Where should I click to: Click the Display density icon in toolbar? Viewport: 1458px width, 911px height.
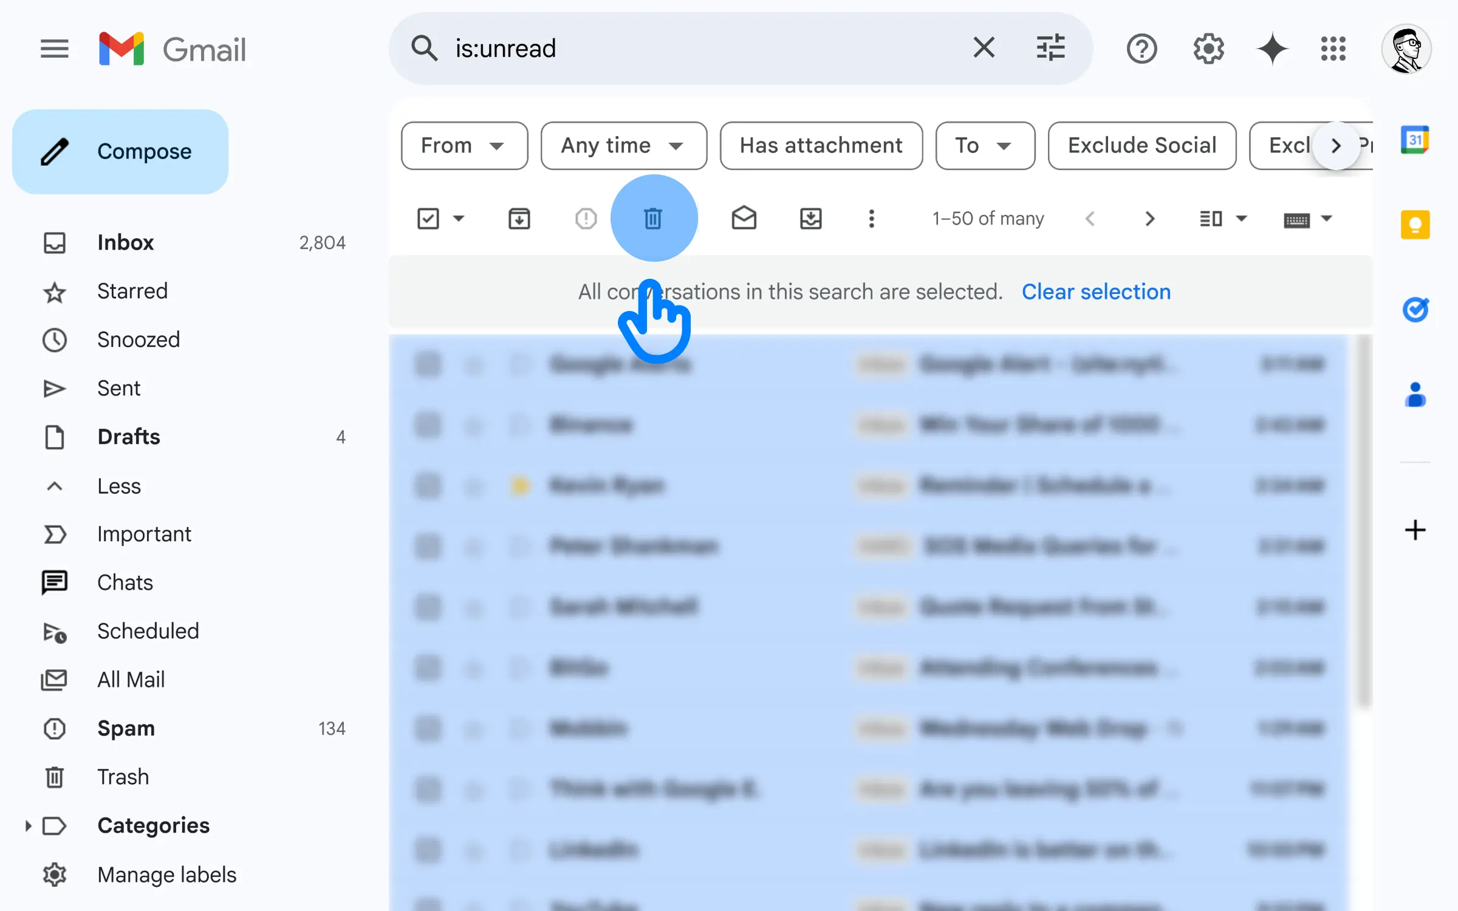tap(1211, 218)
